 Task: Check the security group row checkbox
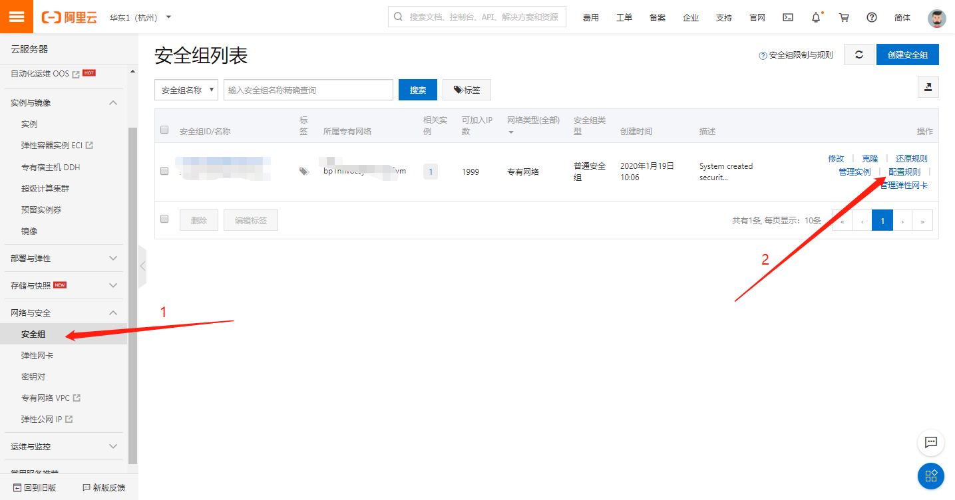164,171
